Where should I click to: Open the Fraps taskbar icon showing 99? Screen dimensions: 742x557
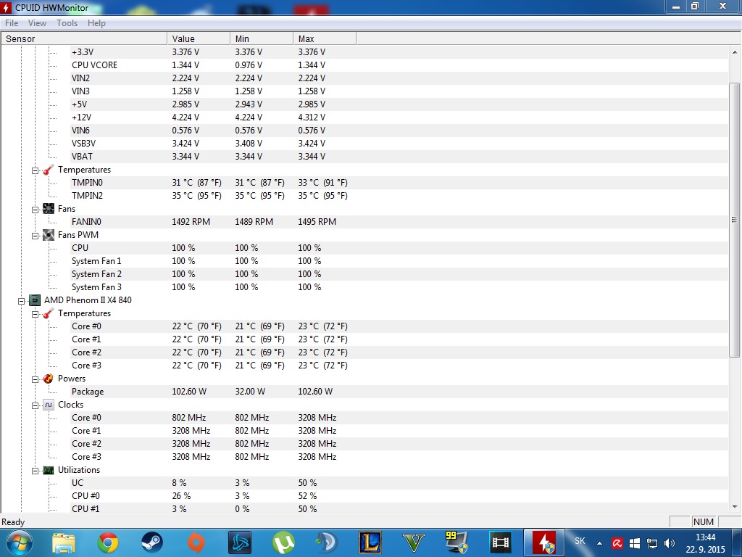[x=457, y=542]
